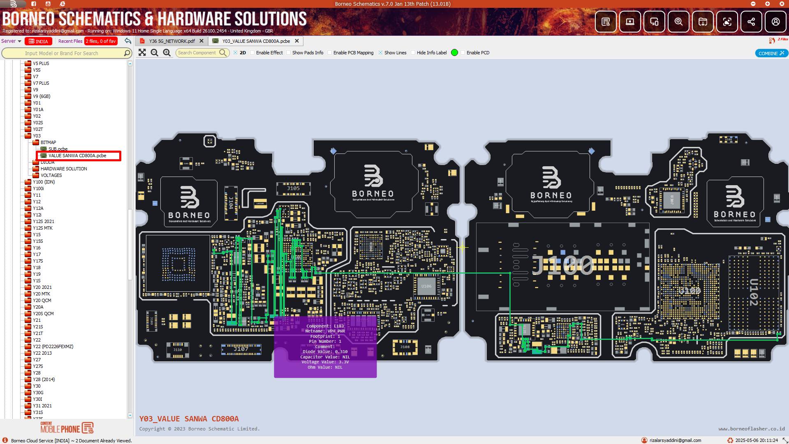Open the laptop screen icon in header
789x444 pixels.
[630, 21]
